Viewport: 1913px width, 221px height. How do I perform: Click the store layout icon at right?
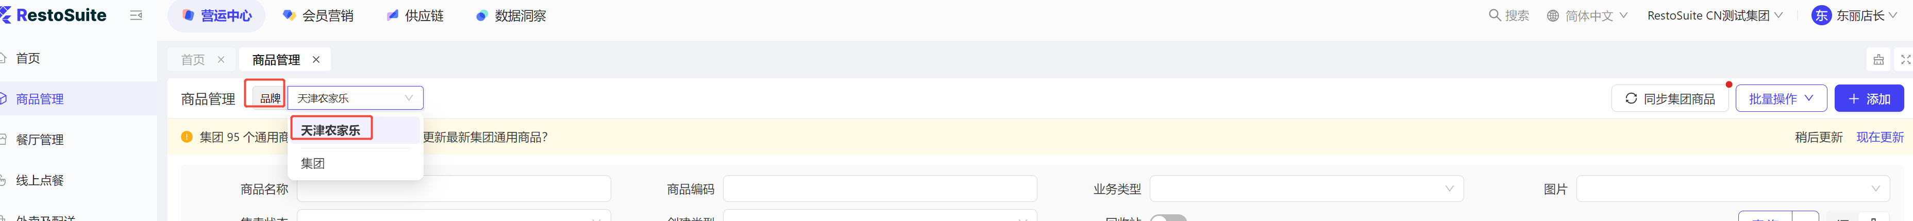click(x=1878, y=60)
